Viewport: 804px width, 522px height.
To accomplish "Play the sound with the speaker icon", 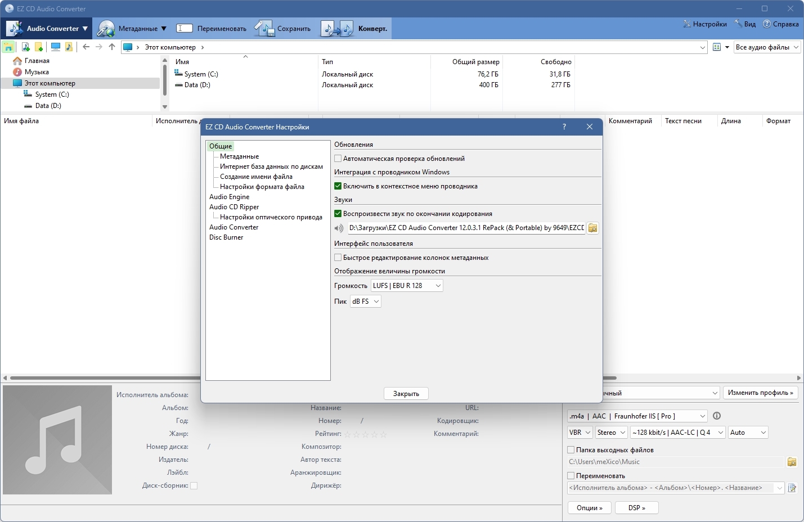I will click(x=339, y=228).
